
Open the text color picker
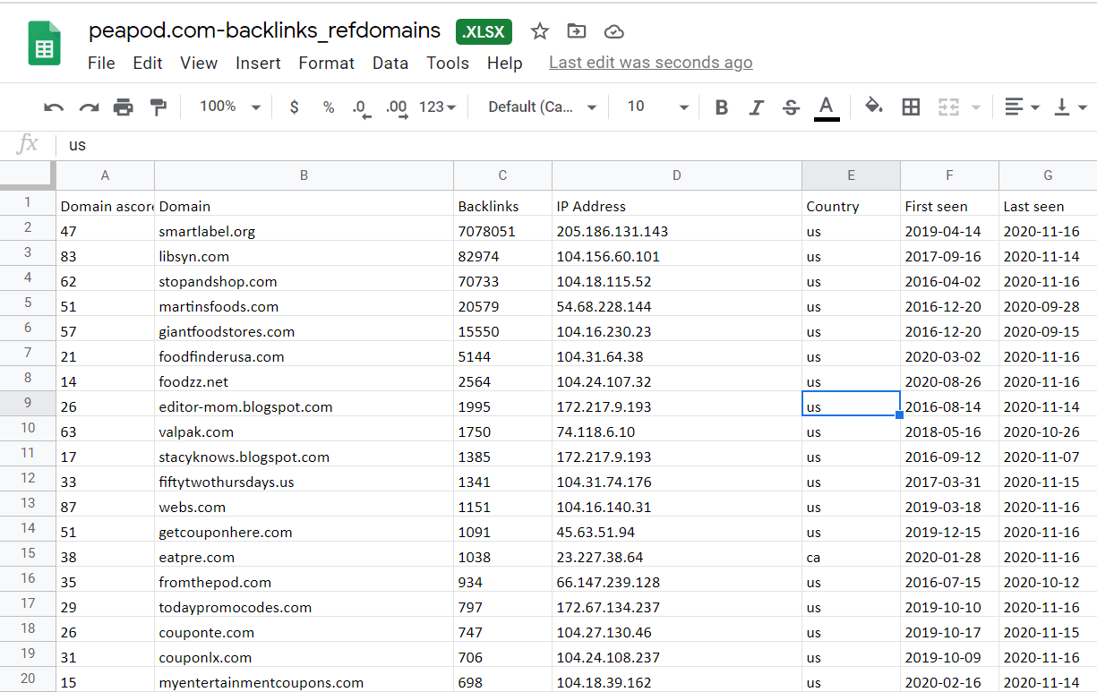tap(827, 107)
